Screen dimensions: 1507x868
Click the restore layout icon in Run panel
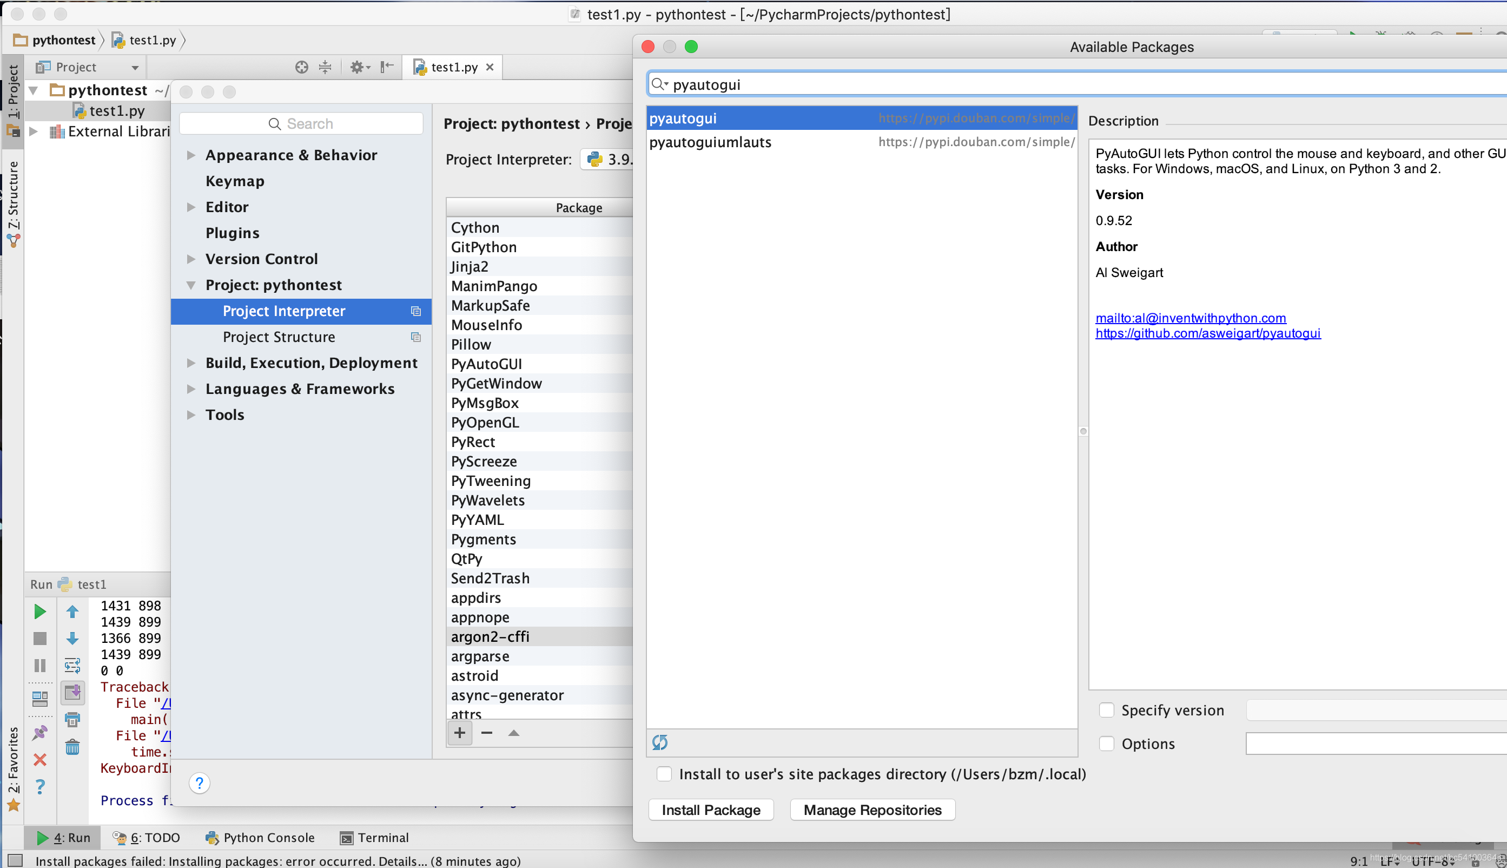coord(40,698)
